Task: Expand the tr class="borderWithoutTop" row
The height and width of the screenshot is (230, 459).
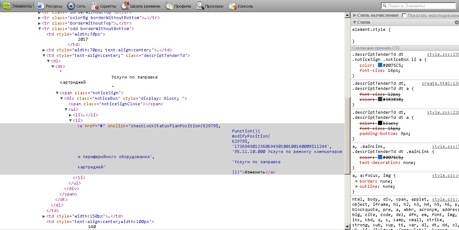Action: tap(40, 23)
